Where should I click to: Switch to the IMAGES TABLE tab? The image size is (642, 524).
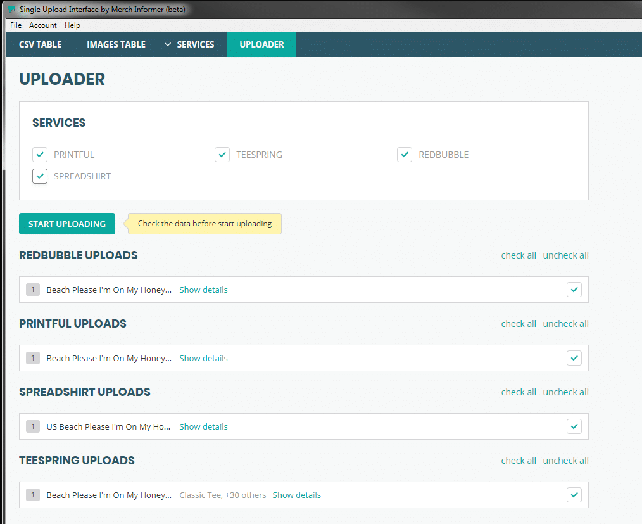pyautogui.click(x=116, y=44)
